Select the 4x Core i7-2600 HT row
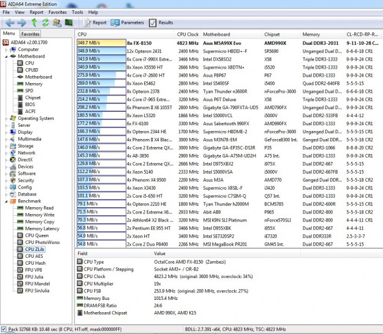The height and width of the screenshot is (334, 383). click(x=230, y=75)
